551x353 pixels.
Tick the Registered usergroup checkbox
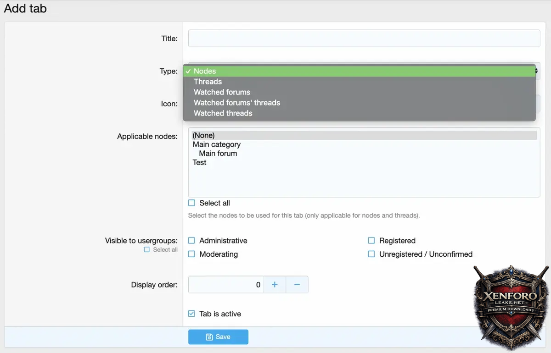click(371, 241)
